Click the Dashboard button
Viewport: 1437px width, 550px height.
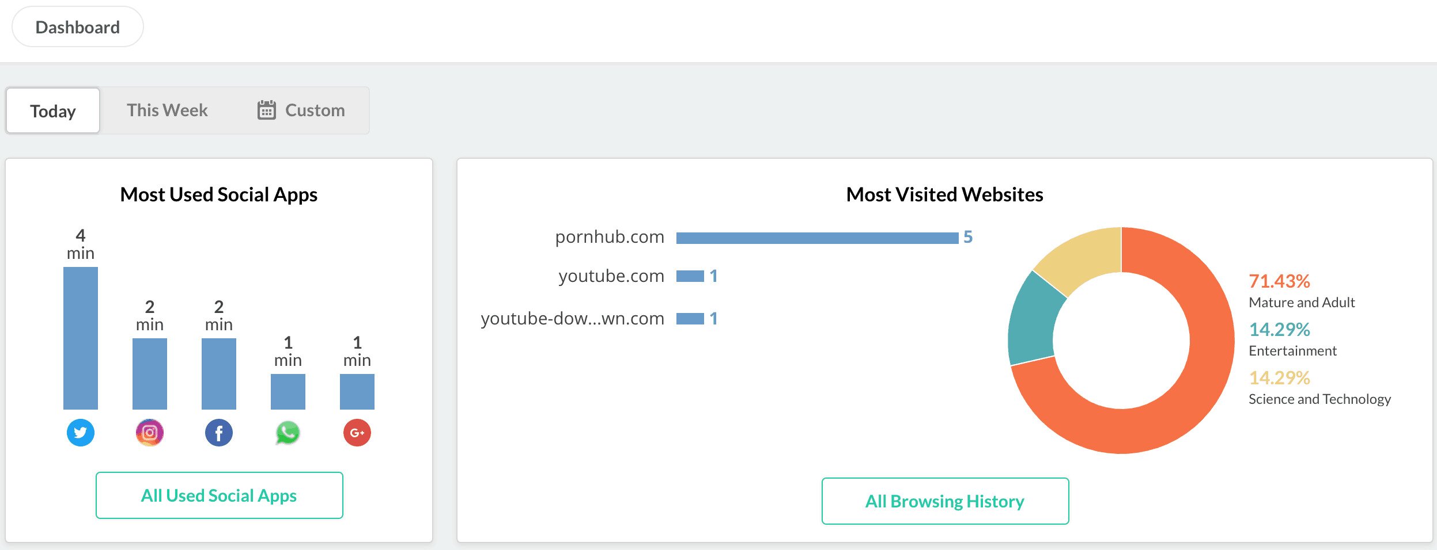pos(78,27)
